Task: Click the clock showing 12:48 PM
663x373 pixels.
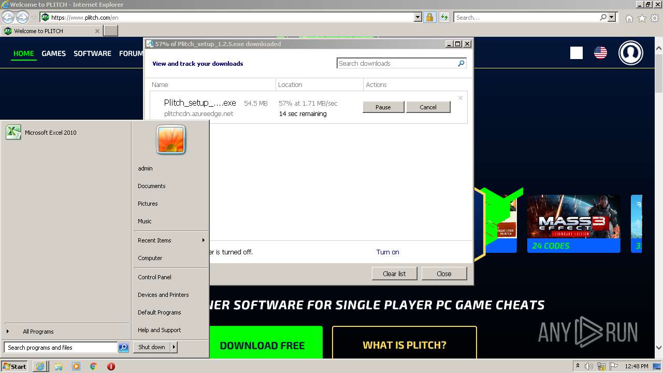Action: click(x=637, y=366)
